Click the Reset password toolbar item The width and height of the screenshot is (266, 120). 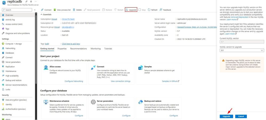click(x=92, y=10)
